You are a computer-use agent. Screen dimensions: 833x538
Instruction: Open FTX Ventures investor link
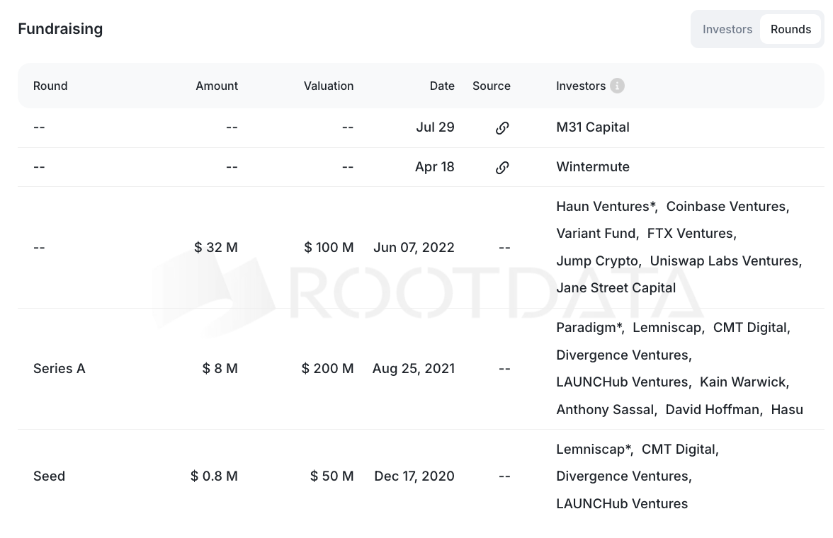click(691, 233)
